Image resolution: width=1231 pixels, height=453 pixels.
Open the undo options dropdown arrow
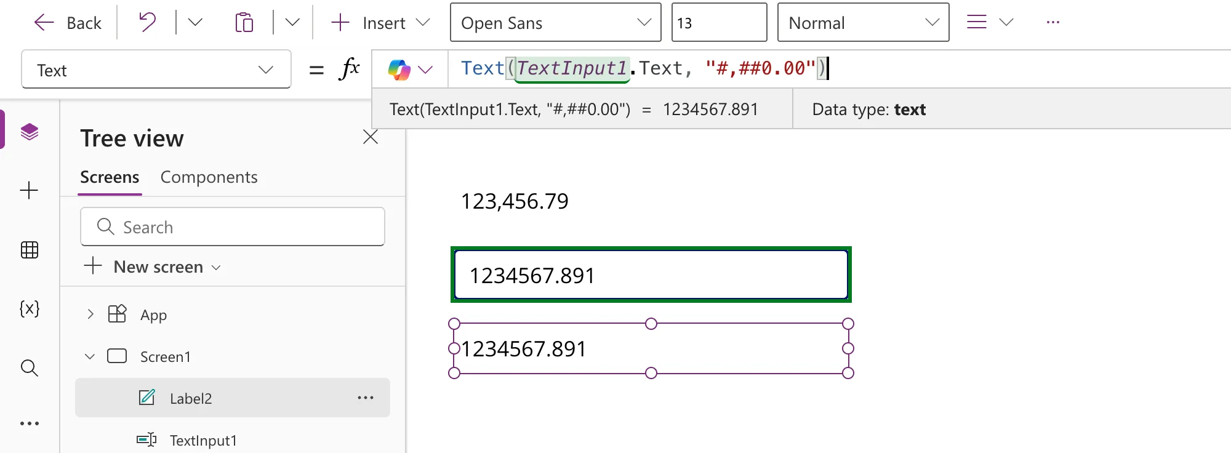coord(195,23)
